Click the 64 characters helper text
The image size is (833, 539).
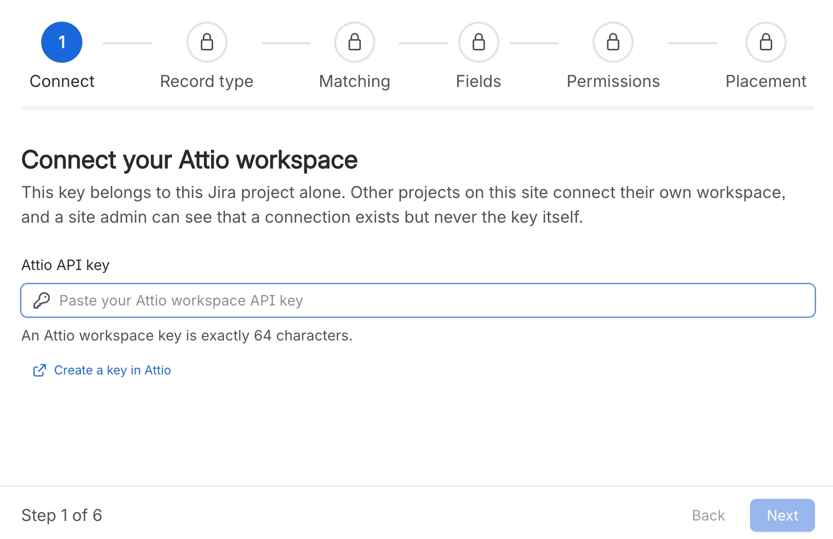point(187,335)
